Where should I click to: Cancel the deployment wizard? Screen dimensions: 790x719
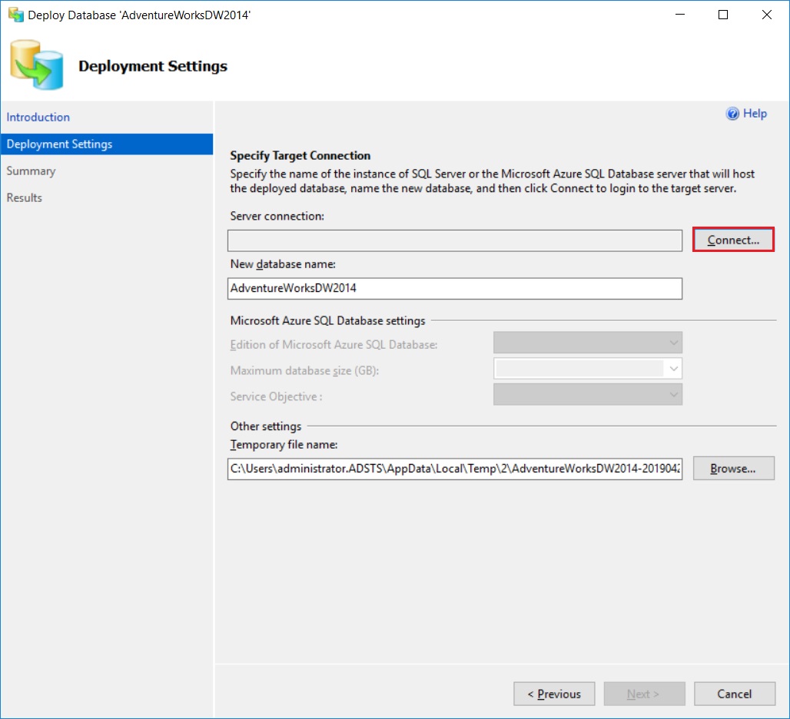734,694
